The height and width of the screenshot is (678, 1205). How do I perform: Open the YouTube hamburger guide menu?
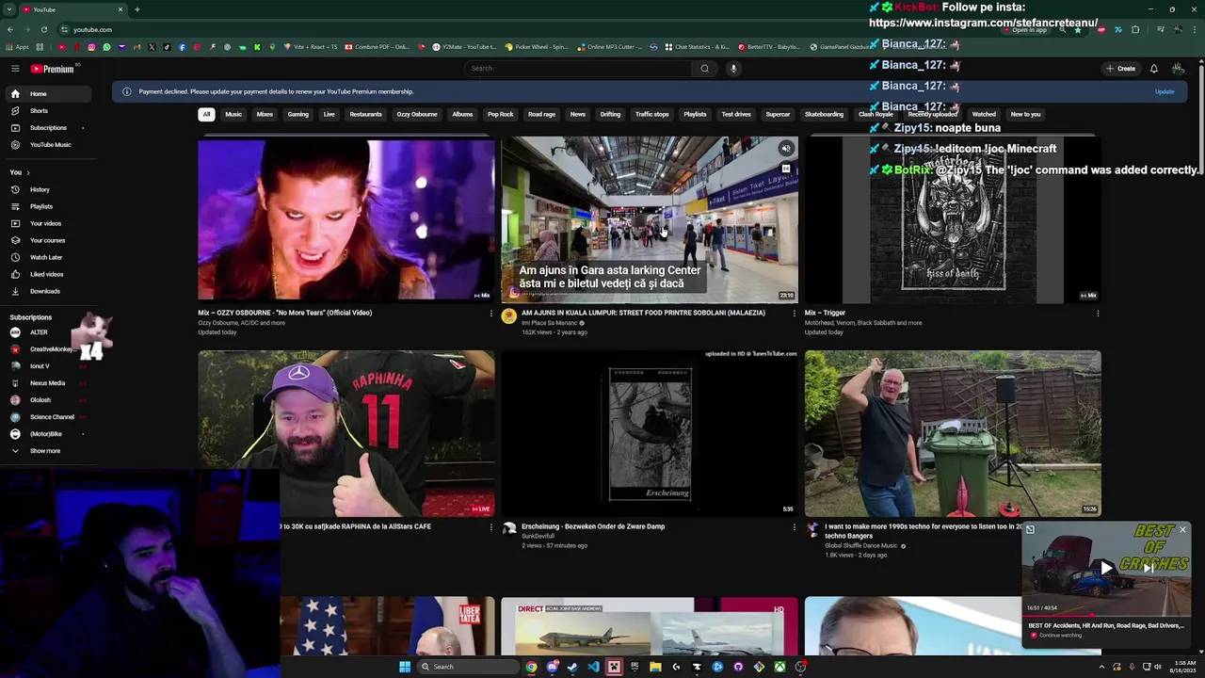[15, 69]
